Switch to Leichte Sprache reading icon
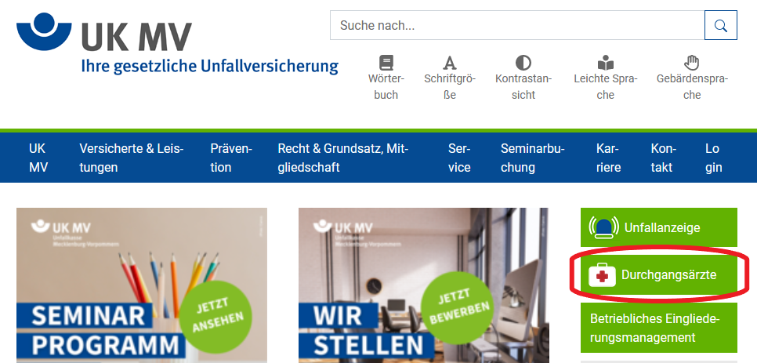Image resolution: width=757 pixels, height=363 pixels. tap(606, 63)
